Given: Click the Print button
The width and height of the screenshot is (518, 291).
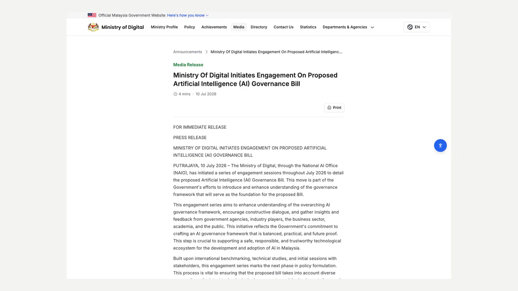Looking at the screenshot, I should (x=334, y=108).
